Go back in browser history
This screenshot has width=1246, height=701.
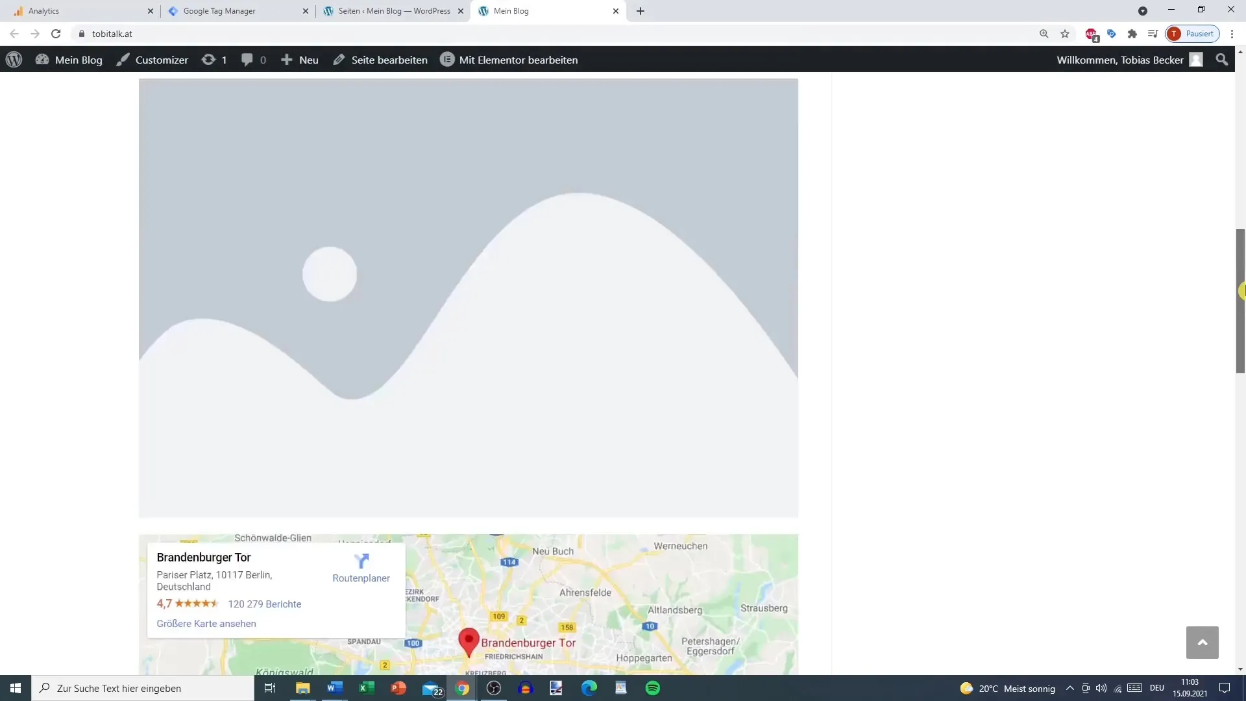pos(14,34)
